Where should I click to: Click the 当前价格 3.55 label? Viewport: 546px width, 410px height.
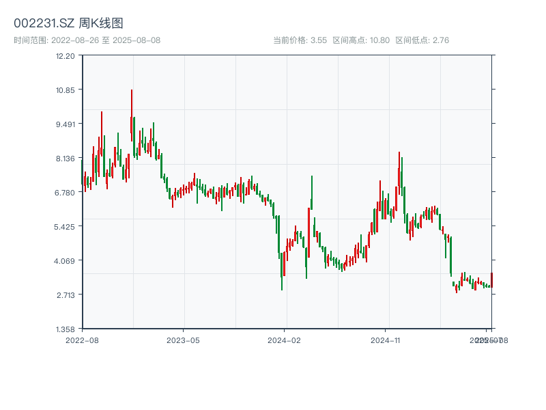point(300,40)
